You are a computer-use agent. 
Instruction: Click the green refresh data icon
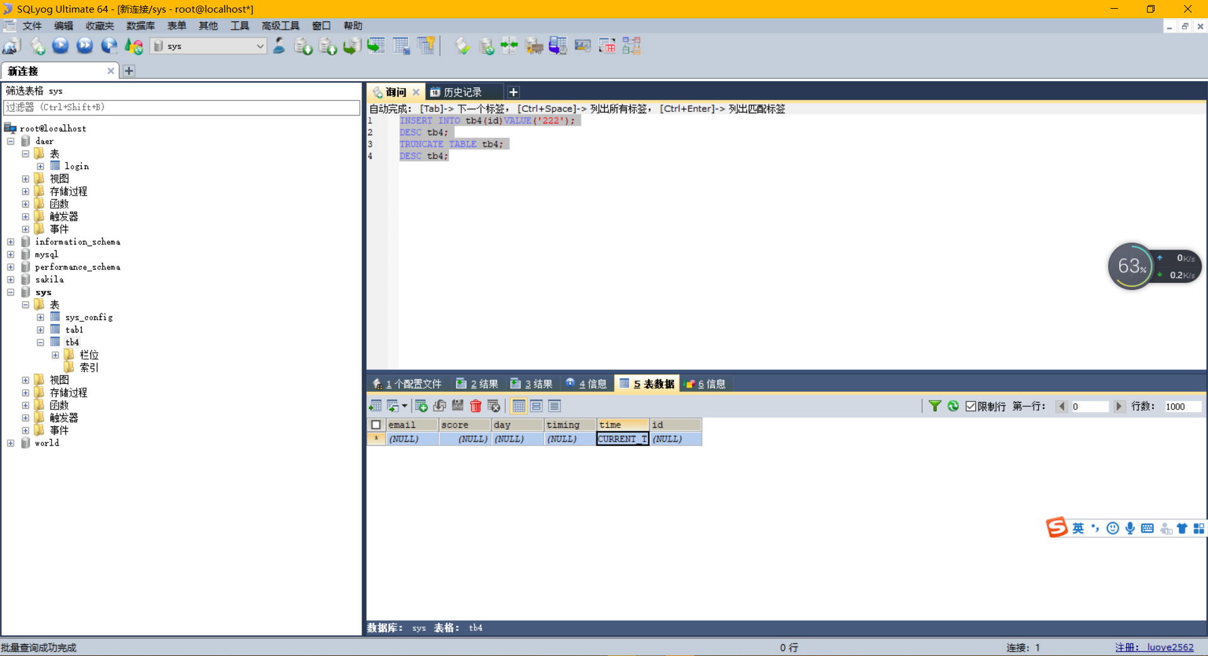click(953, 406)
